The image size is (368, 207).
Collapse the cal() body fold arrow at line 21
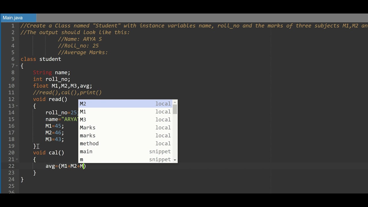pyautogui.click(x=17, y=159)
